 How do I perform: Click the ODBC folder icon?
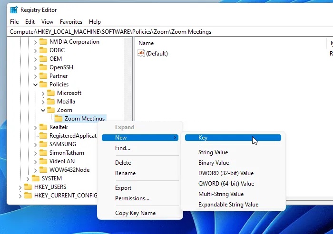(43, 50)
